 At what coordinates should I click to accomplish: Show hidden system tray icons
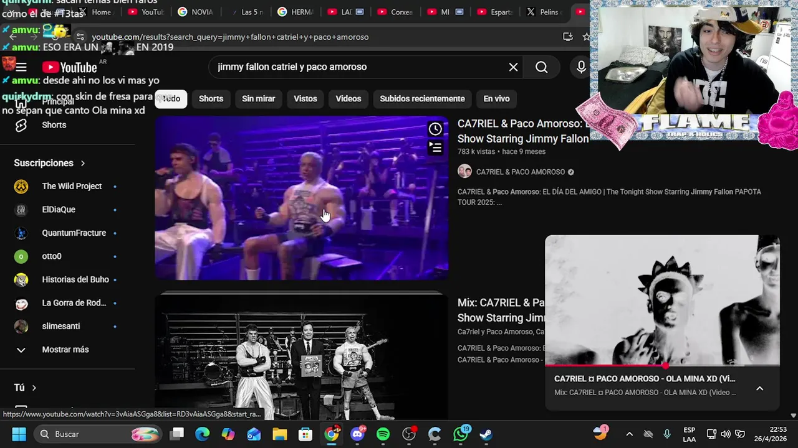click(629, 434)
